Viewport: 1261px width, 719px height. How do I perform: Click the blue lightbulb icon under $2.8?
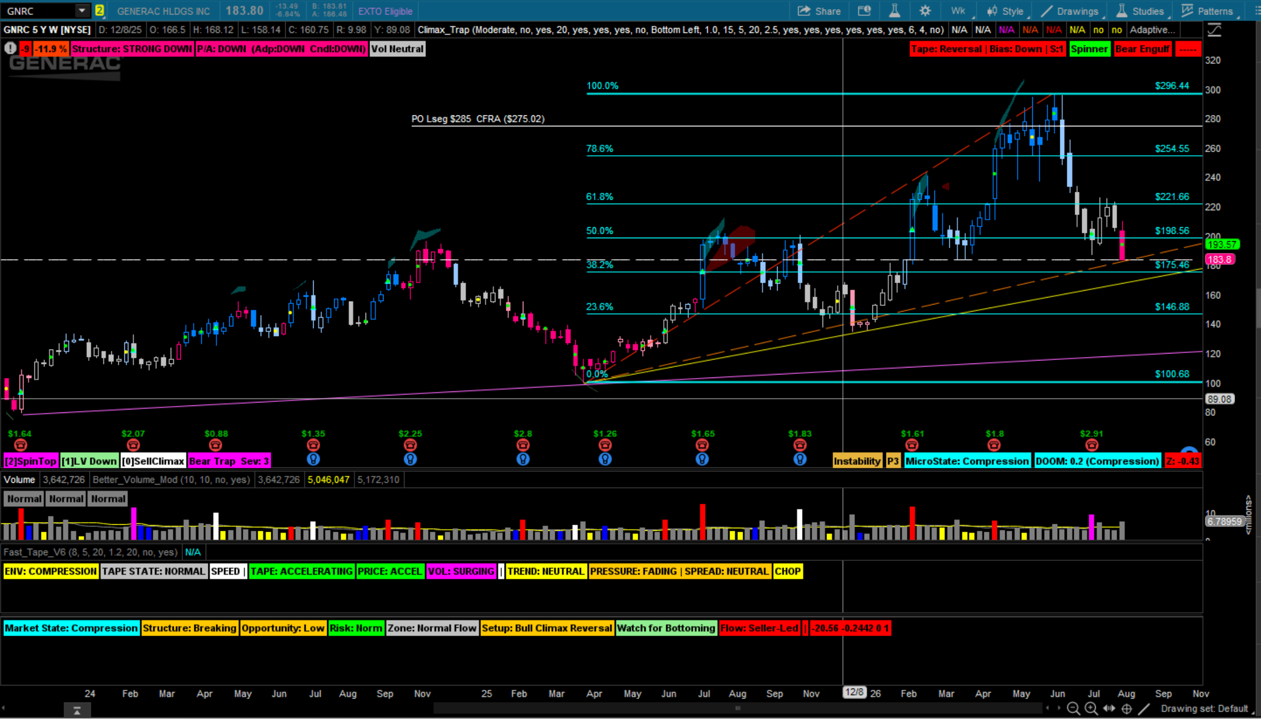523,459
